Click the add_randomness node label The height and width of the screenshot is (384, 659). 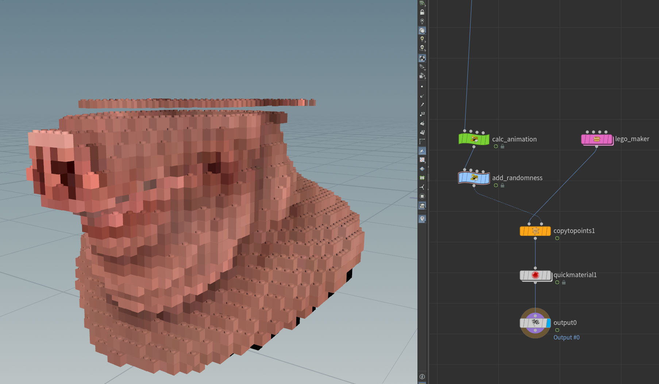pos(517,178)
